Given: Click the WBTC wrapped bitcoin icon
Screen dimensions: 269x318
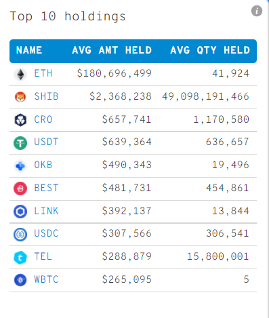Looking at the screenshot, I should [x=20, y=280].
